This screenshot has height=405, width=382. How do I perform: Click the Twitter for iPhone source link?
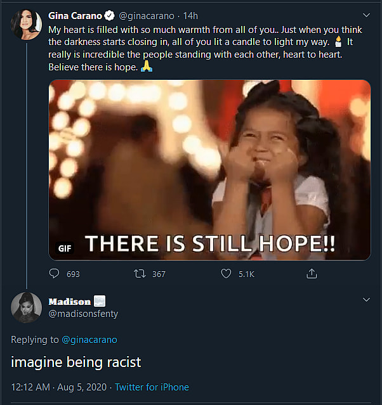[151, 387]
